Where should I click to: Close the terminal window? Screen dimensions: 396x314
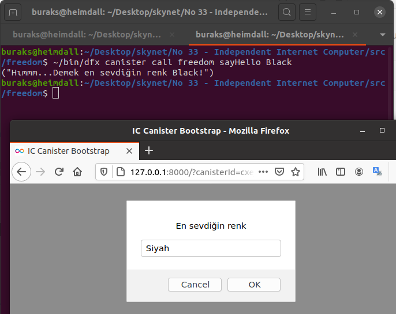click(380, 12)
